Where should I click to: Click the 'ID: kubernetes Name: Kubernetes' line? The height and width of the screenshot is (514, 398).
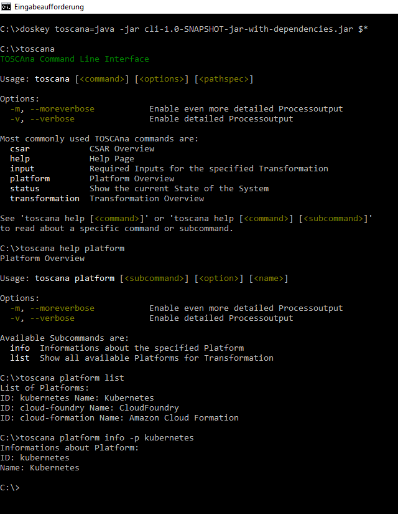77,398
